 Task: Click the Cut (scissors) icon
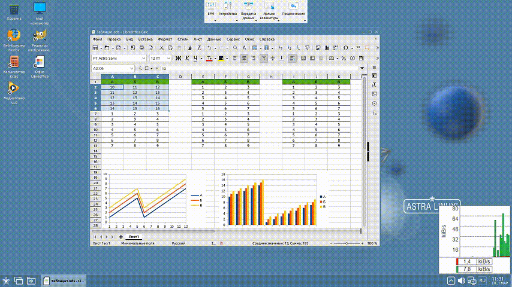(162, 47)
